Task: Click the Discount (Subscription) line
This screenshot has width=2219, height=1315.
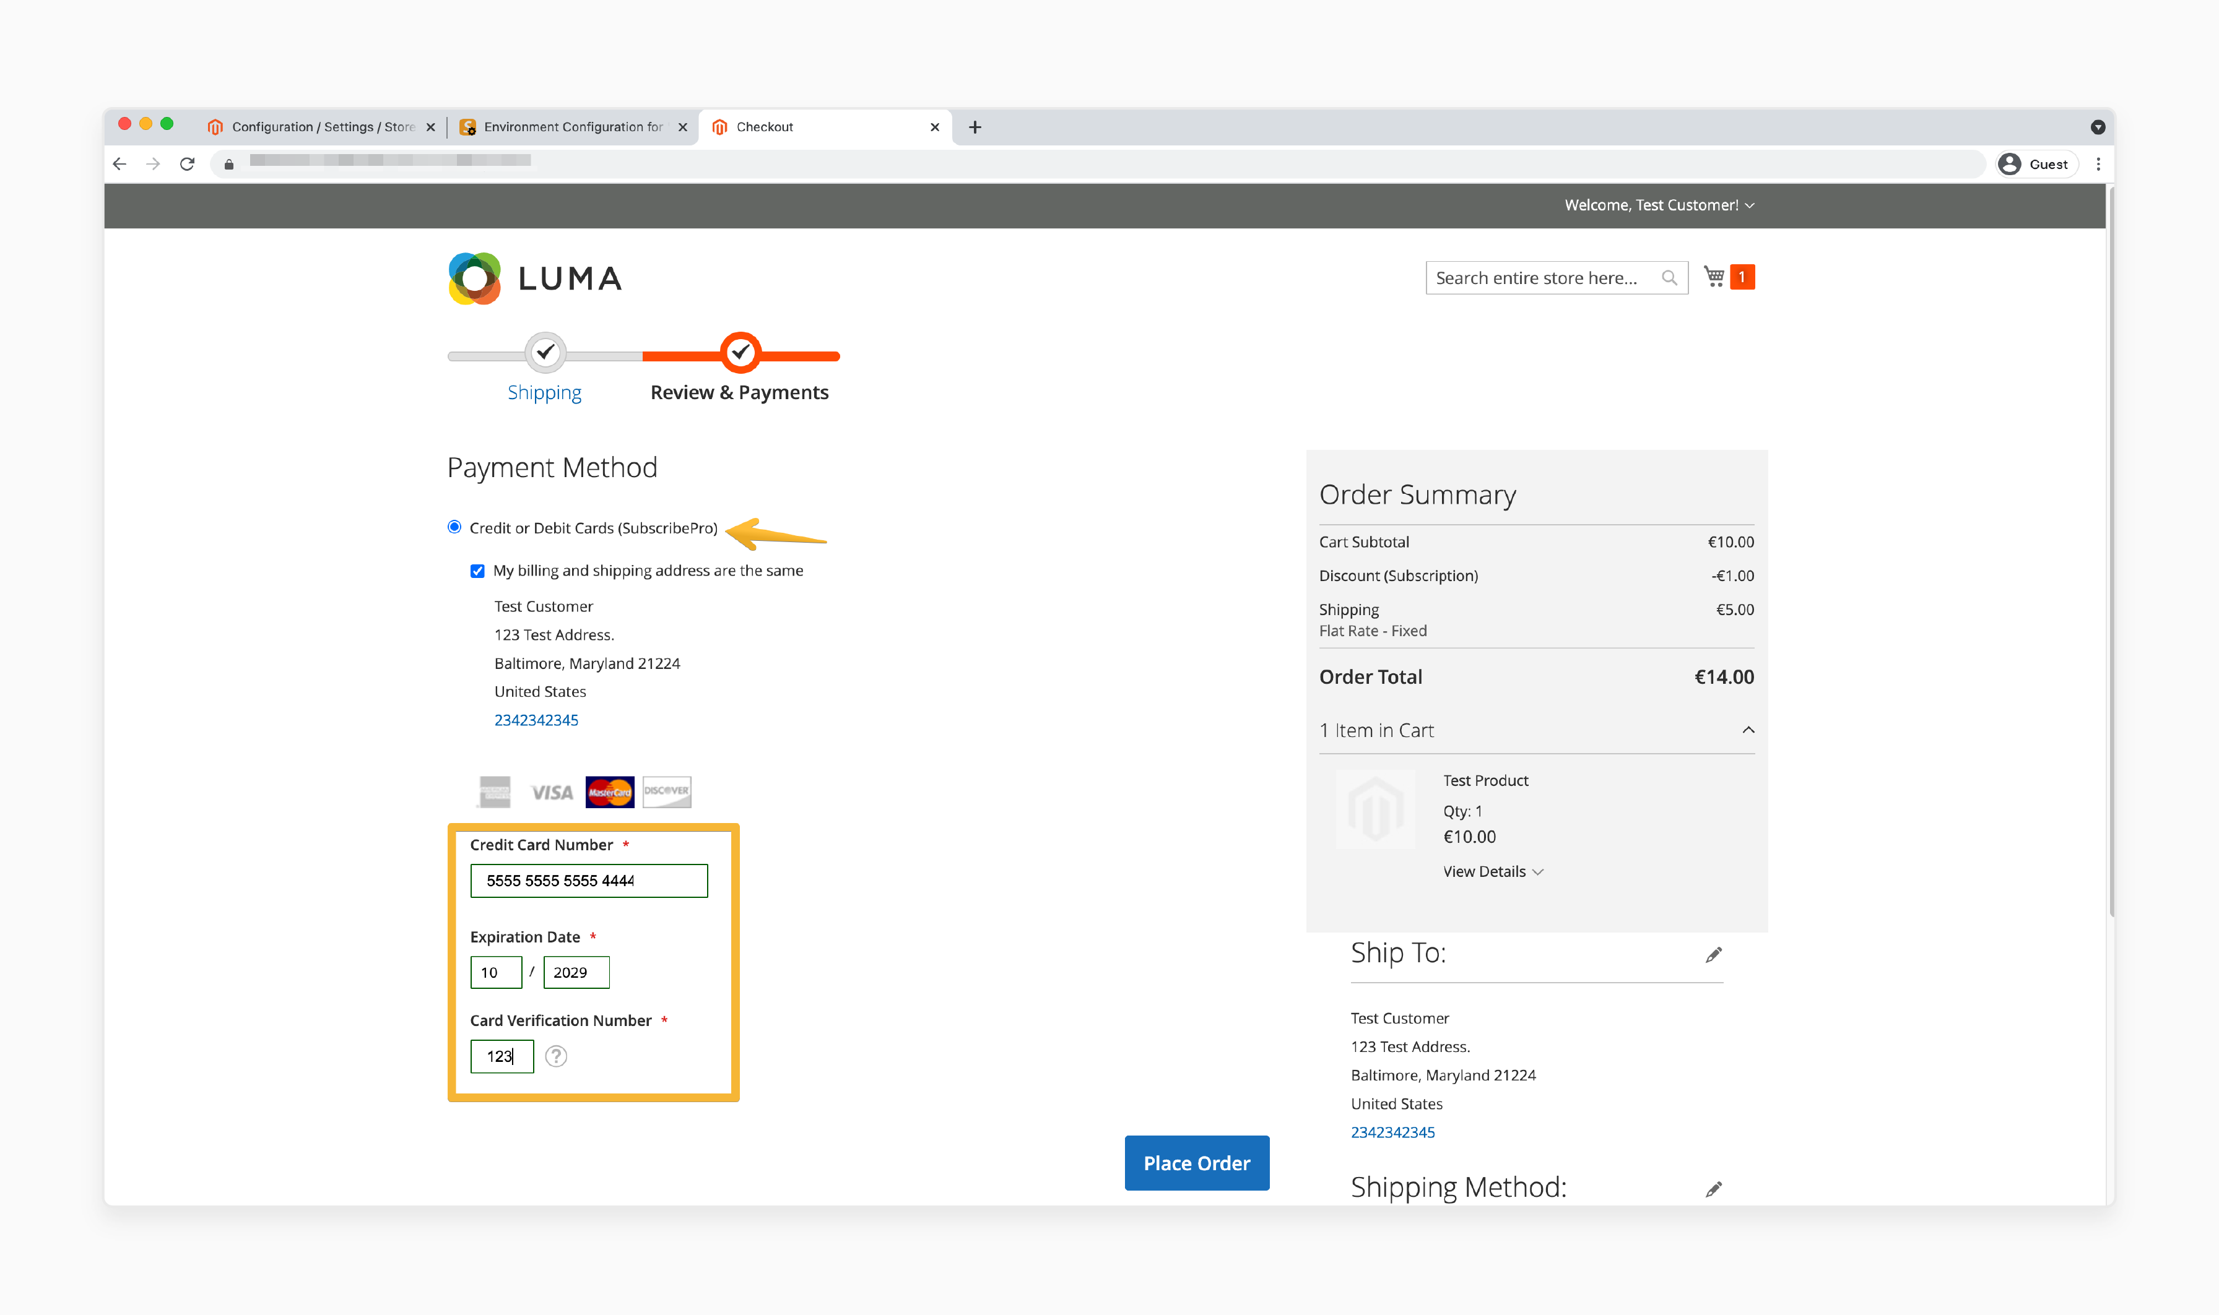Action: click(x=1536, y=575)
